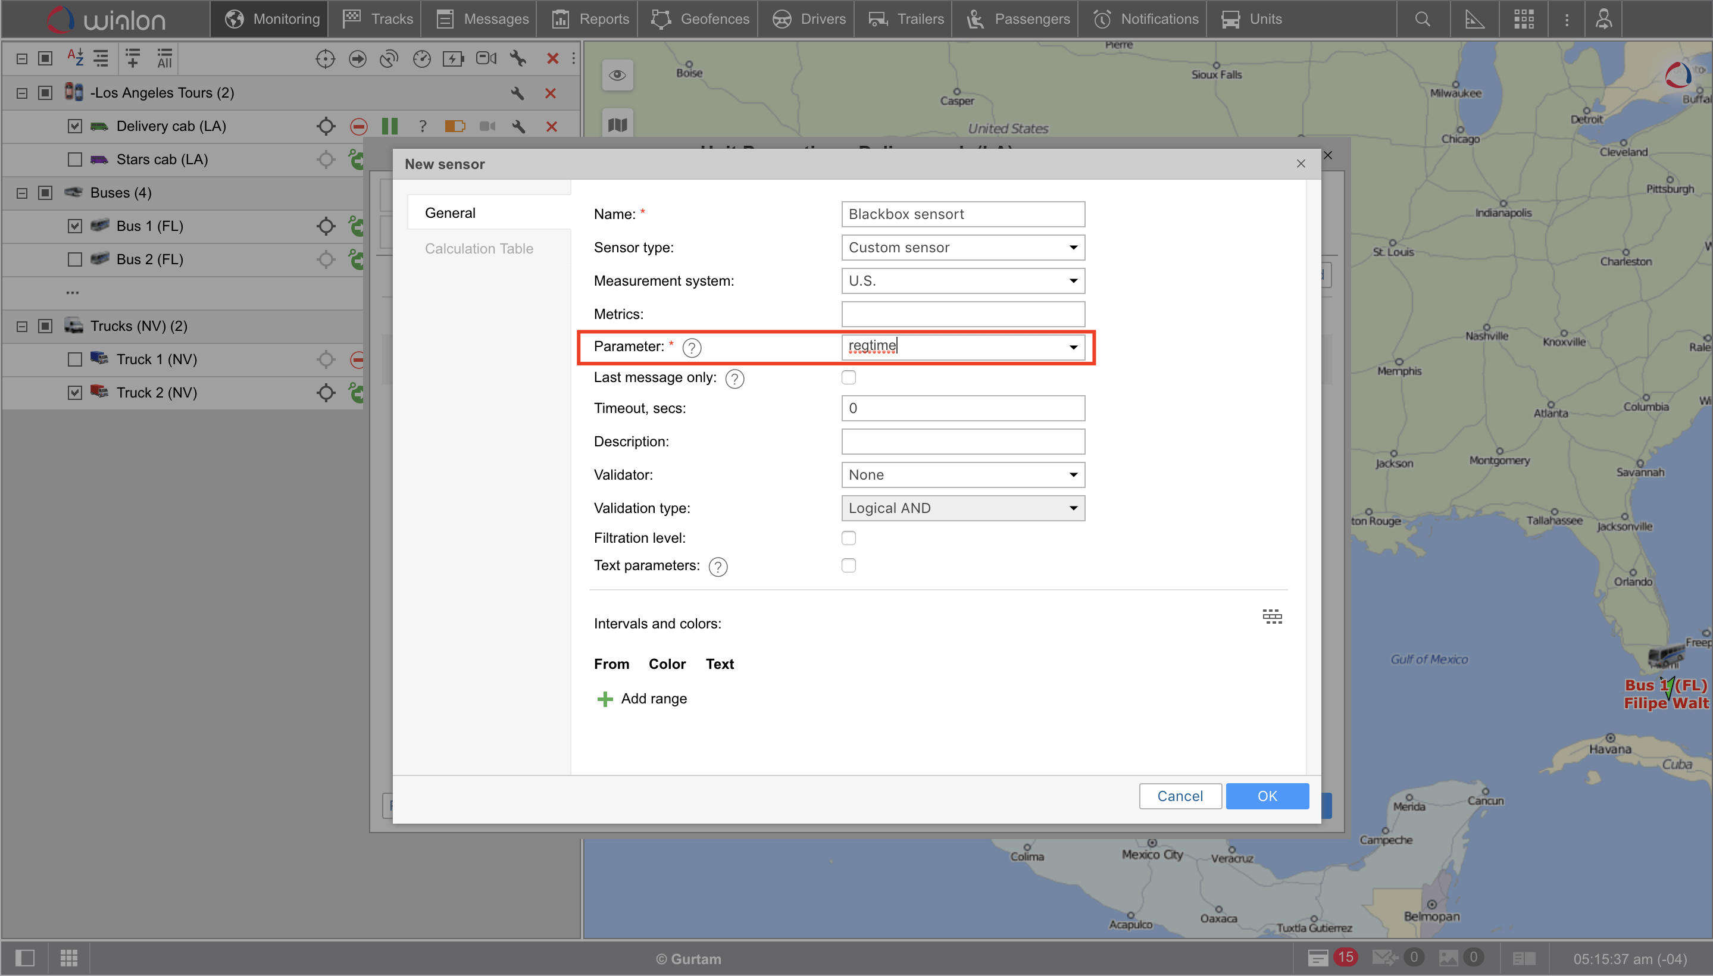Open the search magnifier in top bar
The image size is (1713, 976).
[x=1422, y=20]
